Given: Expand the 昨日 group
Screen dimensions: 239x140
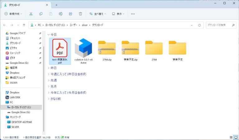Looking at the screenshot, I should 49,68.
